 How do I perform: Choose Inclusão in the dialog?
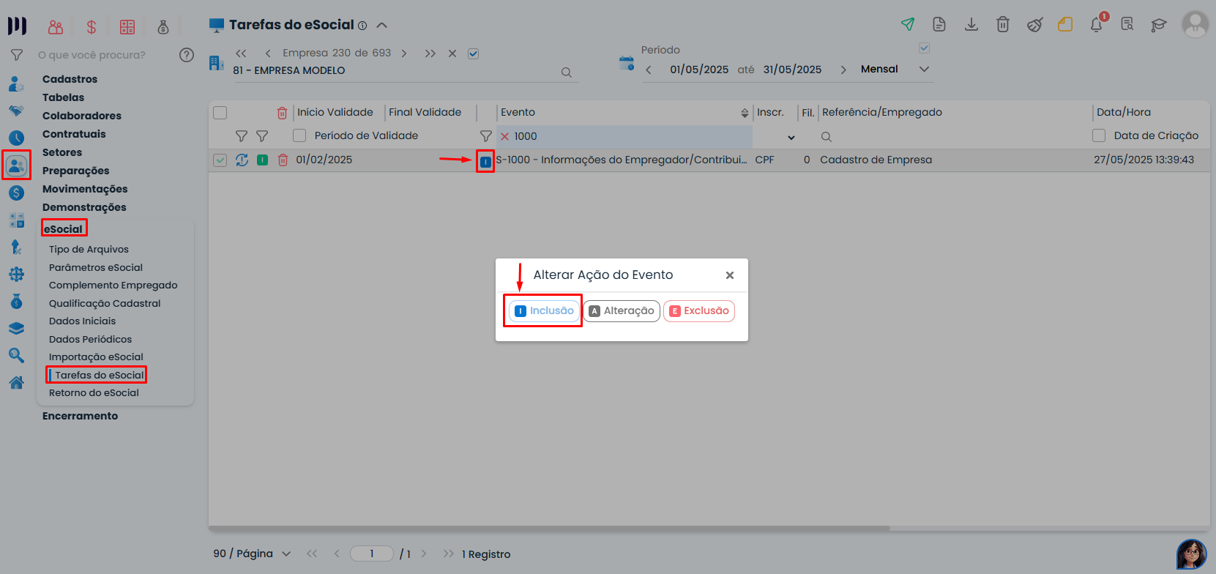[x=544, y=311]
